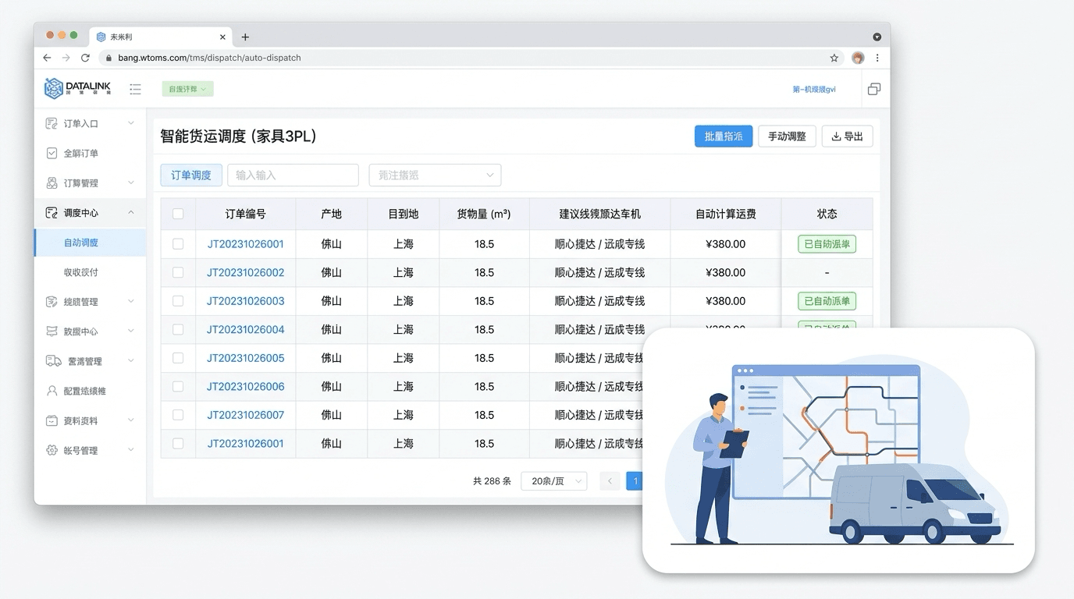The height and width of the screenshot is (599, 1074).
Task: Go back using the browser back arrow
Action: (x=47, y=58)
